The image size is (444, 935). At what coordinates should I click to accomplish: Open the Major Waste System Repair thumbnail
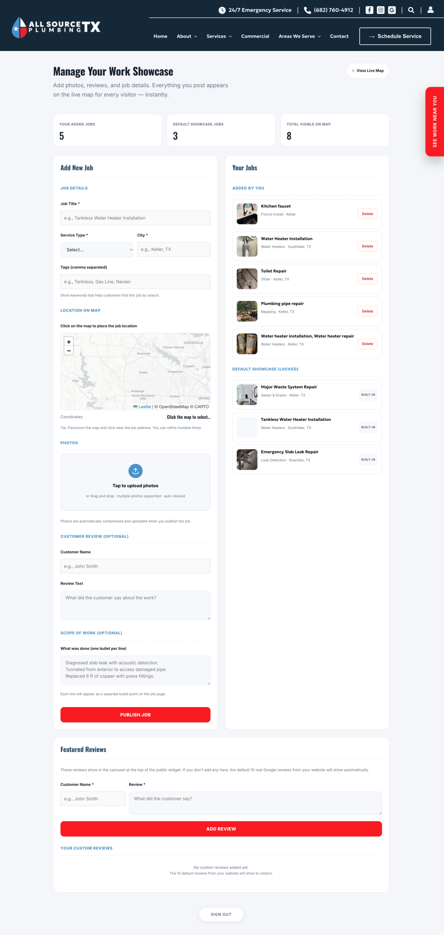tap(247, 394)
